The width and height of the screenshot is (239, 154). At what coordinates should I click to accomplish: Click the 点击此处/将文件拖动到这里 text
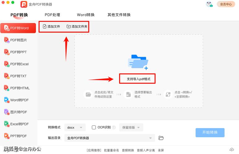tap(104, 95)
